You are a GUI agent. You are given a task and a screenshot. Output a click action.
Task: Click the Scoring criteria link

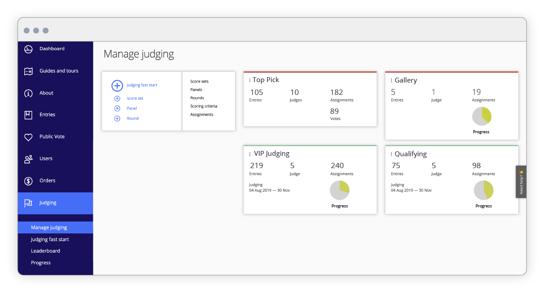click(203, 106)
